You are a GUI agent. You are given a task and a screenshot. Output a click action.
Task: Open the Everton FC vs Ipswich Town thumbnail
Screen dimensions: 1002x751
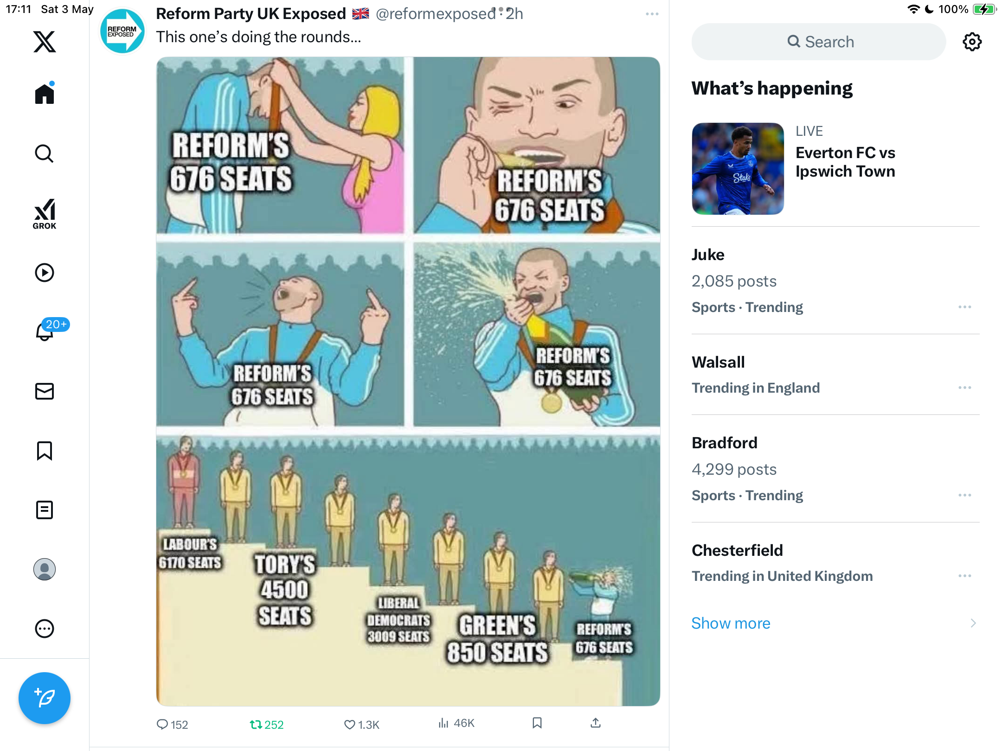[738, 169]
